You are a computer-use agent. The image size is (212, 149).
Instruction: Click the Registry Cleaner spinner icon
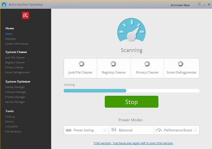[113, 64]
